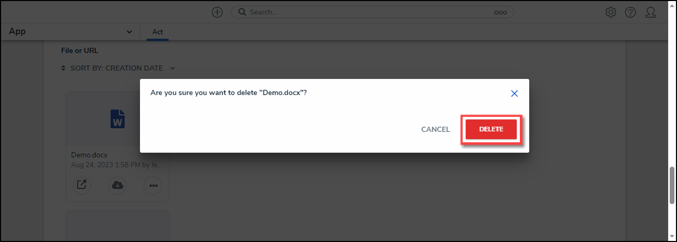Open the help question mark icon
The image size is (677, 242).
[x=631, y=12]
